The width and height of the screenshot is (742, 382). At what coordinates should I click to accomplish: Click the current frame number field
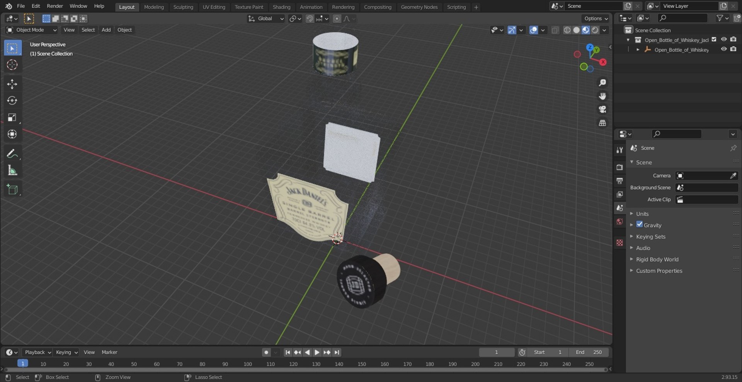point(497,352)
